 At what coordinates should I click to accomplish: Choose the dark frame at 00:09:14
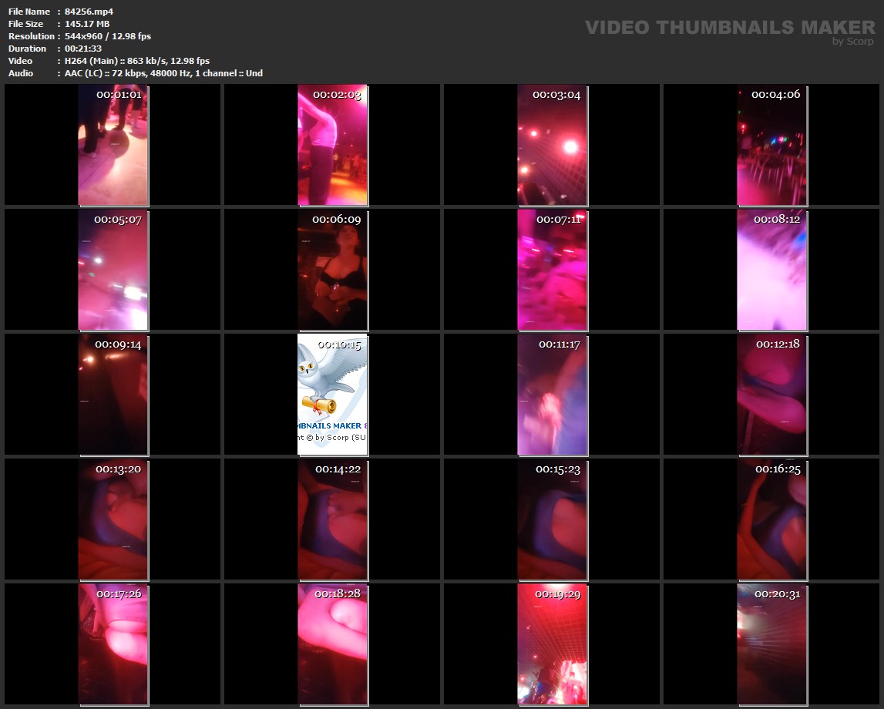click(x=113, y=395)
